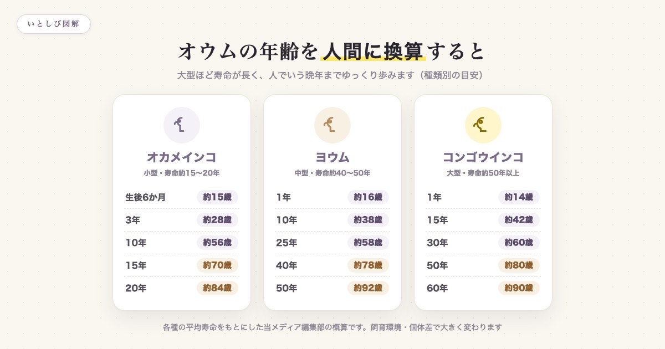Select the オカメインコ card title
The image size is (665, 349).
(x=182, y=157)
